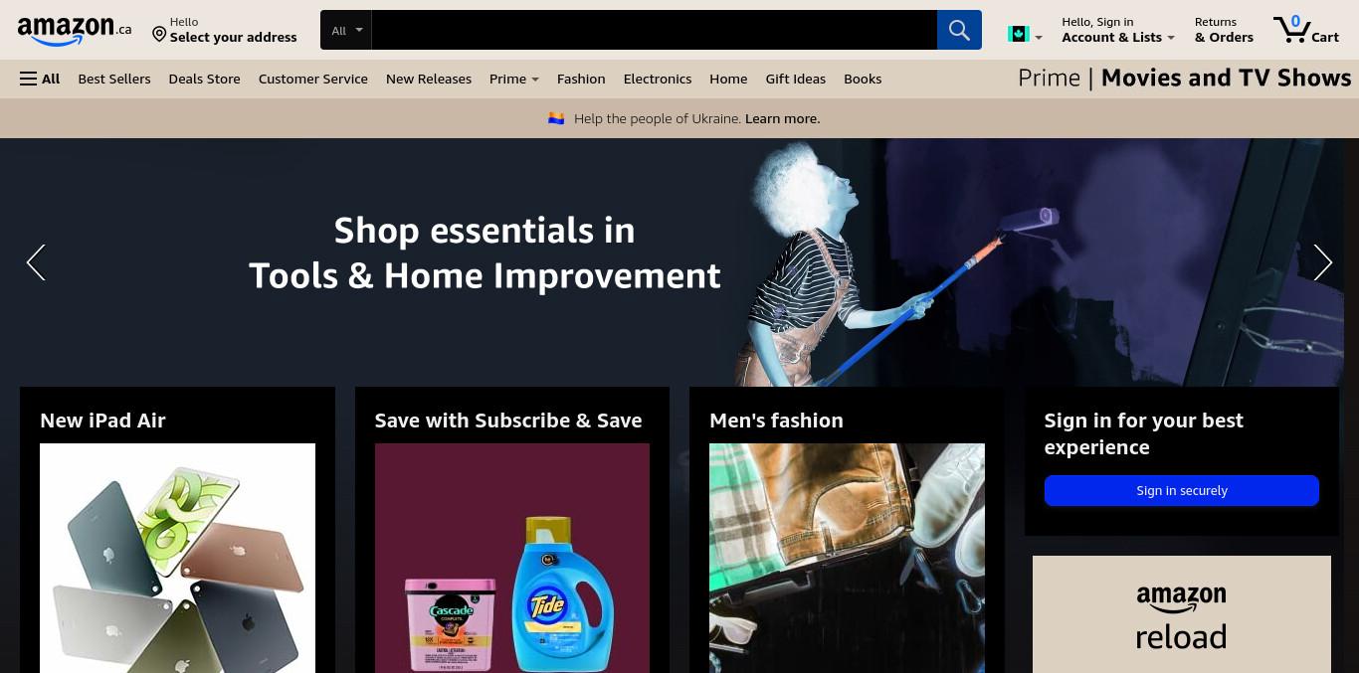Open the All hamburger menu
Viewport: 1359px width, 673px height.
[40, 79]
